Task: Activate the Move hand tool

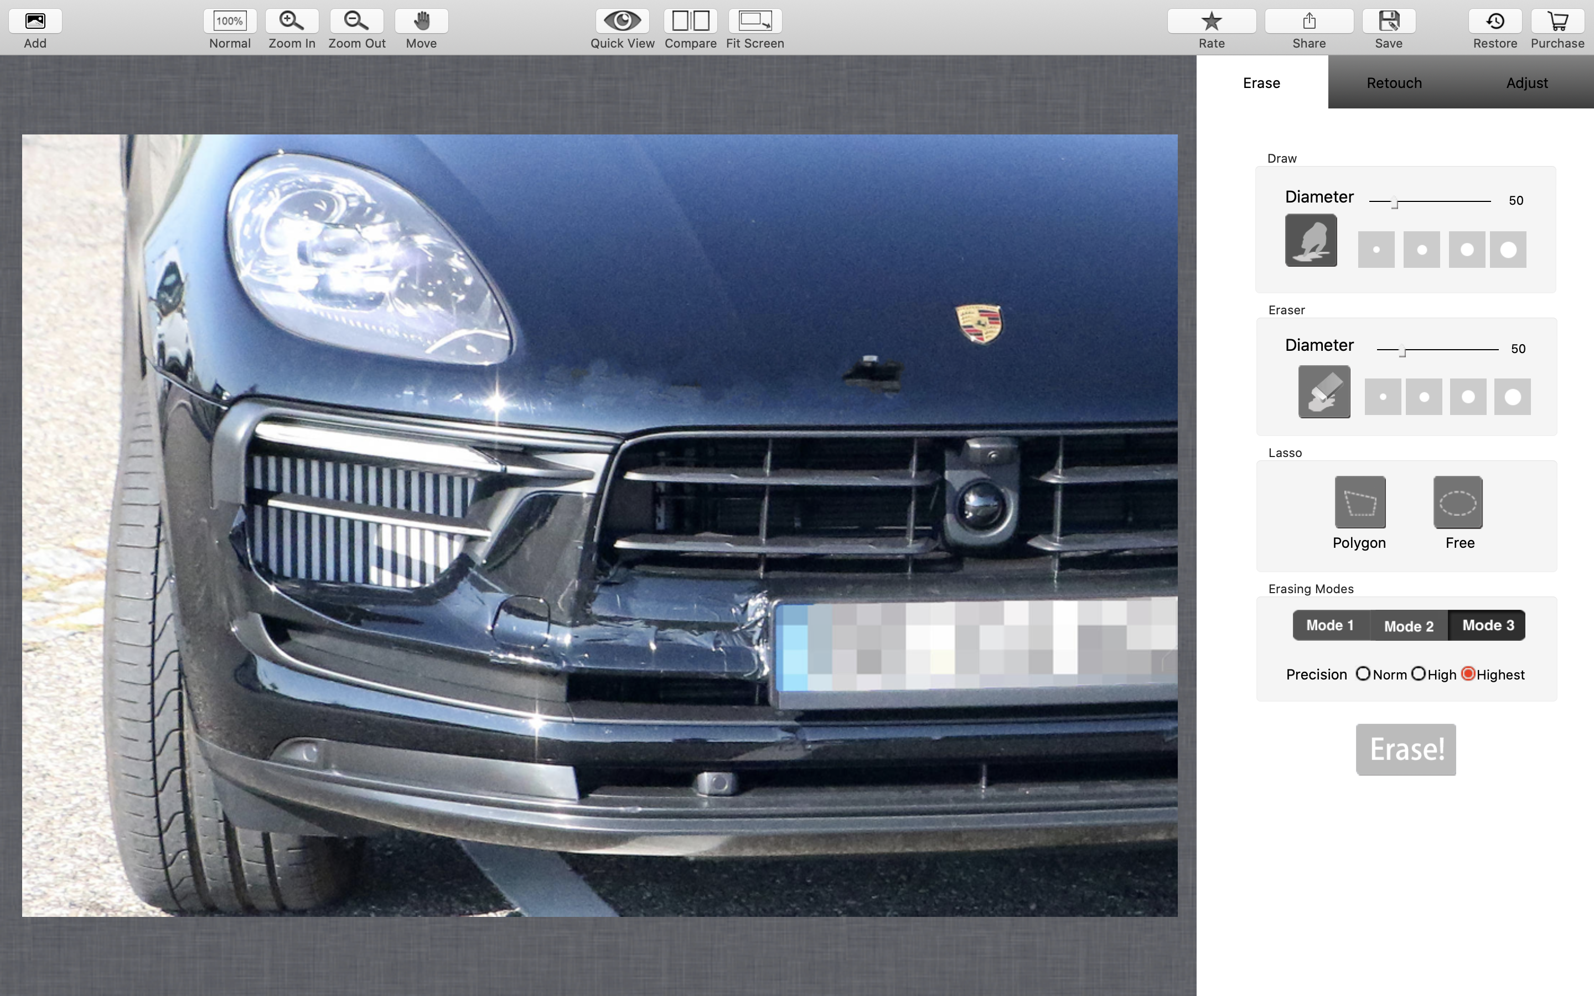Action: pyautogui.click(x=422, y=21)
